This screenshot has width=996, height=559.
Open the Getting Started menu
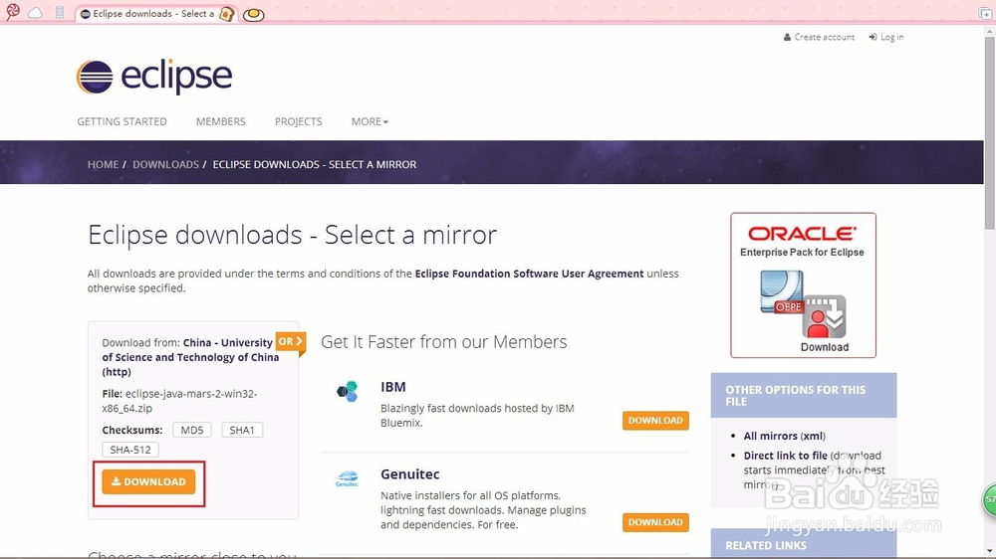pos(122,121)
